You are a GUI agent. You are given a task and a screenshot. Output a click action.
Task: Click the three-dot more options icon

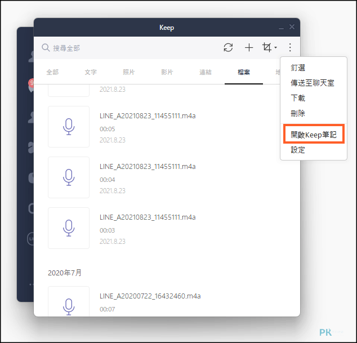point(290,48)
